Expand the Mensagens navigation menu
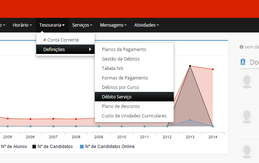Screen dimensions: 259x163 [113, 25]
